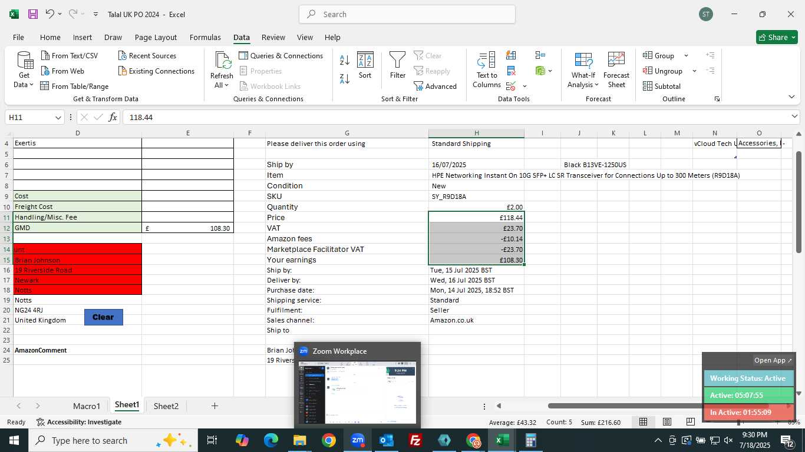The width and height of the screenshot is (805, 452).
Task: Expand the Group dropdown arrow
Action: pyautogui.click(x=686, y=55)
